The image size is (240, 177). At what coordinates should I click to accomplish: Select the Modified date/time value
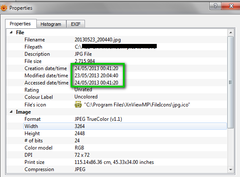coord(96,76)
